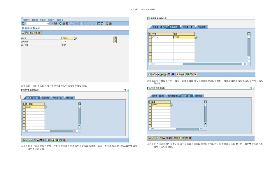277x196 pixels.
Task: Switch to 选择单一值 (1) tab in top-right dialog
Action: (158, 27)
